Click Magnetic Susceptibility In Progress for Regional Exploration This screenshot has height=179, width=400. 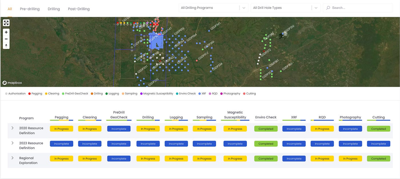coord(235,159)
